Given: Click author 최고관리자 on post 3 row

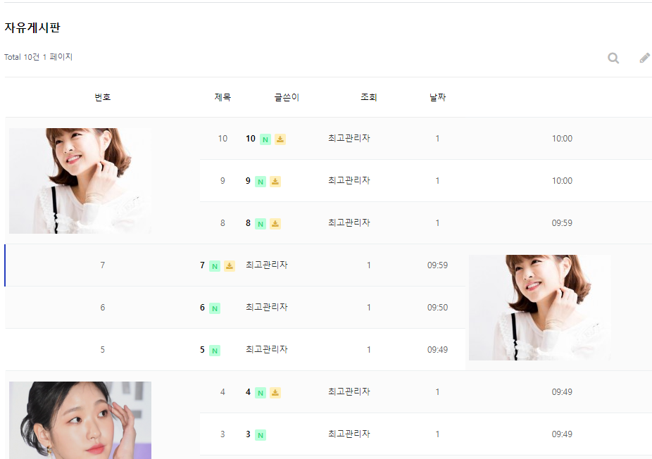Looking at the screenshot, I should point(349,434).
